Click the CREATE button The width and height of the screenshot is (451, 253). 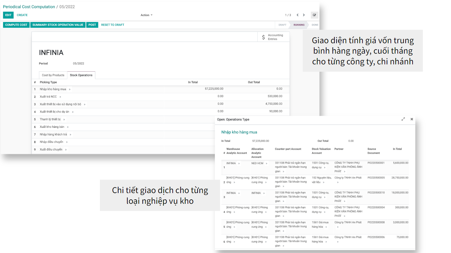[22, 15]
